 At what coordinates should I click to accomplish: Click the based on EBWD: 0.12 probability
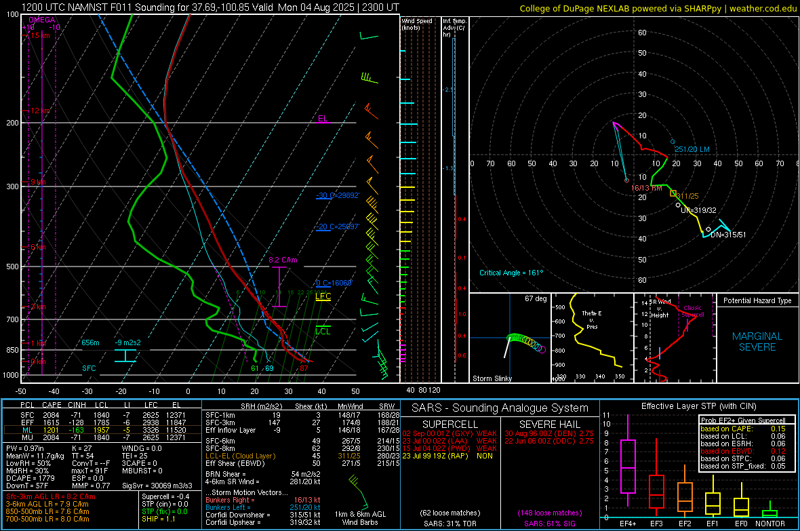click(x=743, y=452)
